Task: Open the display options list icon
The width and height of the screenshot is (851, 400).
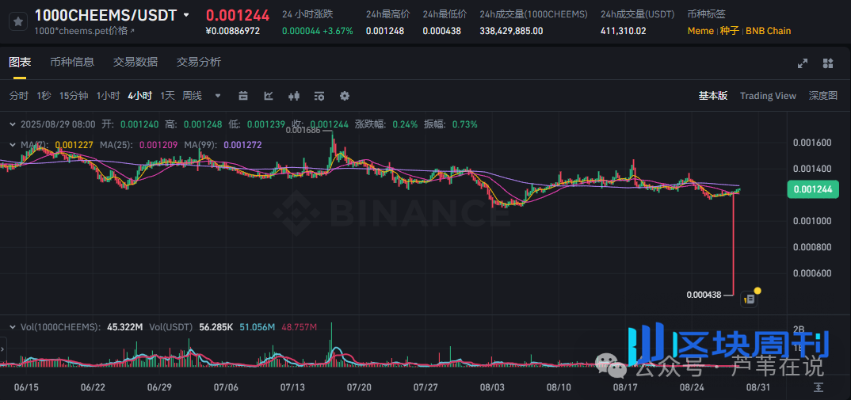Action: pos(319,96)
